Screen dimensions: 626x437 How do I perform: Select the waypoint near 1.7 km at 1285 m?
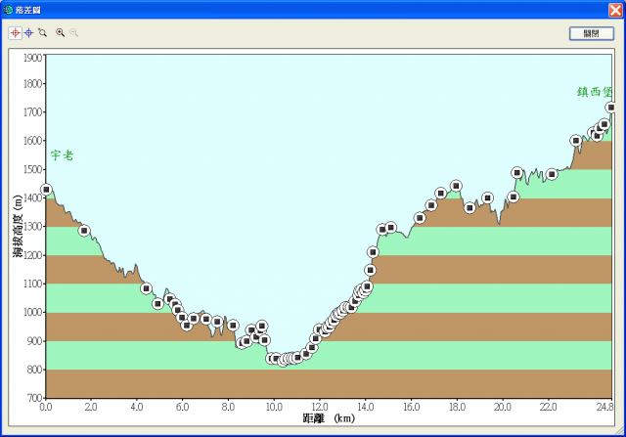pos(84,231)
